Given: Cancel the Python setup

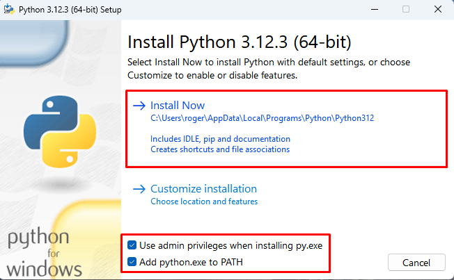Looking at the screenshot, I should point(416,263).
